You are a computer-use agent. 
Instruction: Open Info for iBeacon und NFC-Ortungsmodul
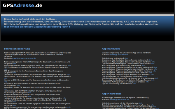[x=6, y=82]
